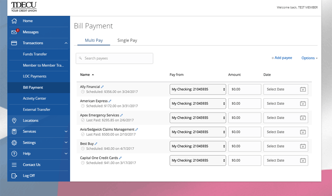Click the Add payee link
The image size is (332, 196).
(282, 58)
